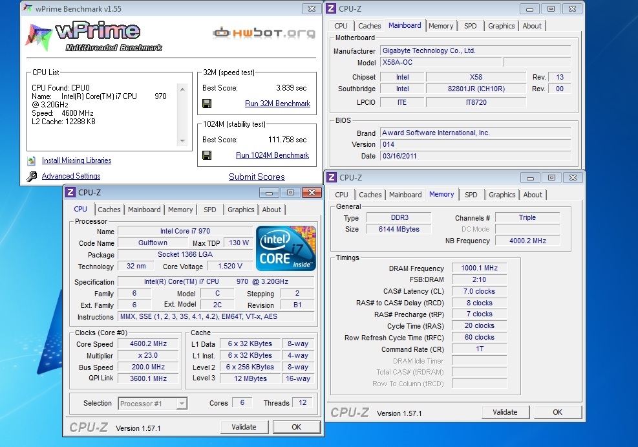Click the hwbot.org logo in wPrime
638x447 pixels.
point(263,32)
